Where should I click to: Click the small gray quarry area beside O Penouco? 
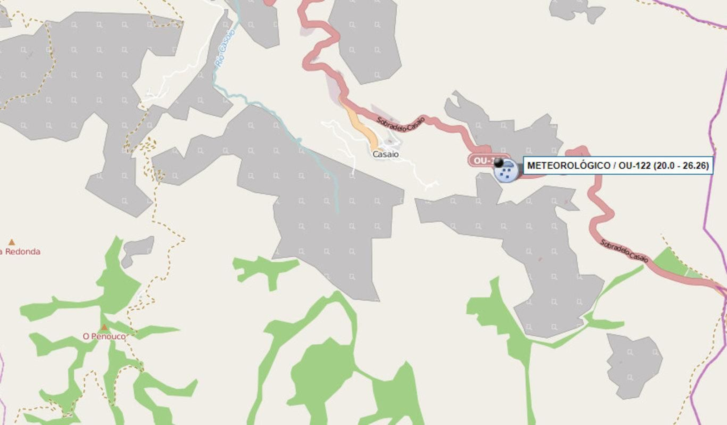[x=137, y=250]
